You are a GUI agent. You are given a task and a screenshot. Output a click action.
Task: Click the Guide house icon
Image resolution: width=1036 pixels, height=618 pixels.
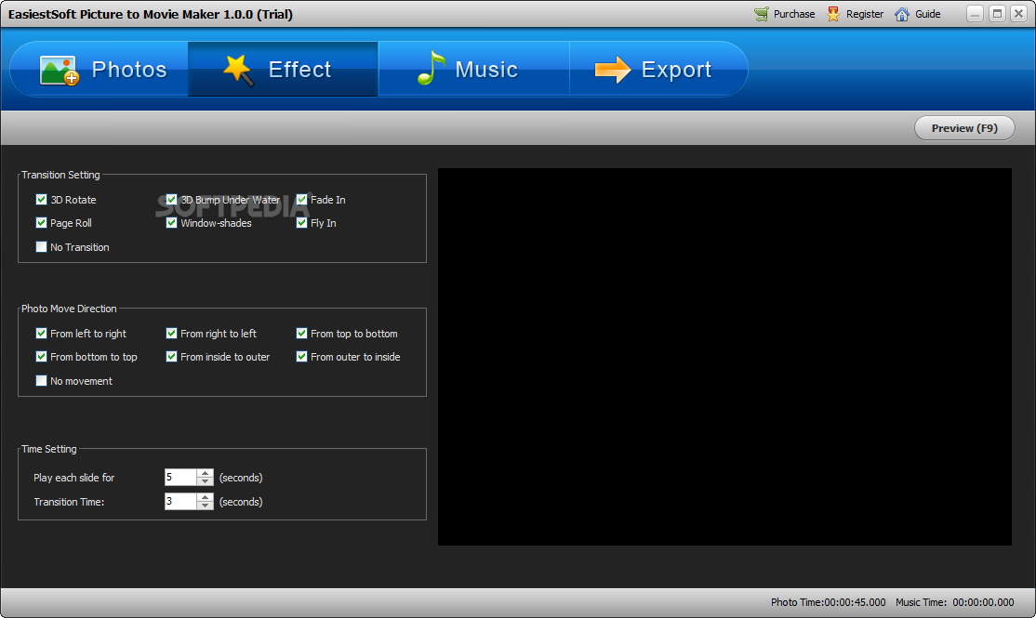[x=902, y=14]
